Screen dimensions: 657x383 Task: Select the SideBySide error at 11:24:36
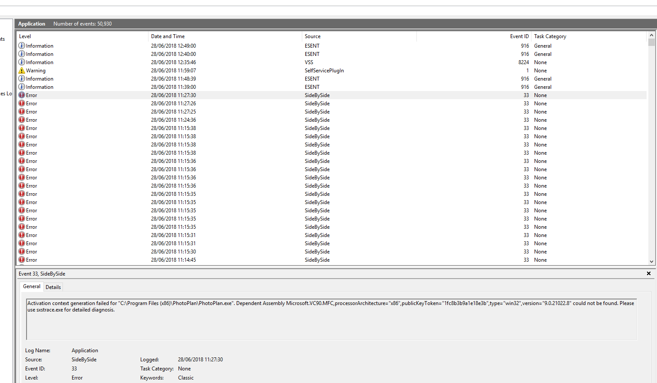pyautogui.click(x=332, y=120)
